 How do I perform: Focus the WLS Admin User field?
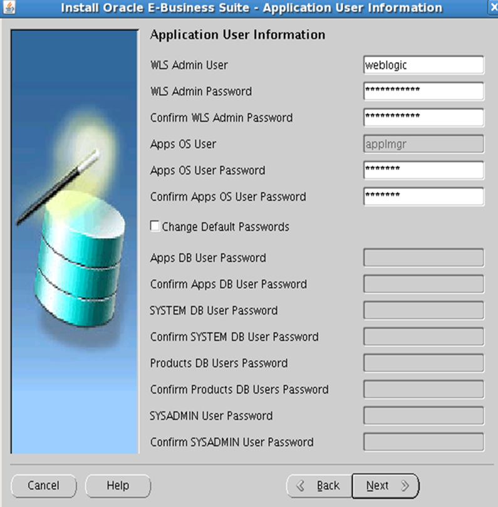coord(423,65)
